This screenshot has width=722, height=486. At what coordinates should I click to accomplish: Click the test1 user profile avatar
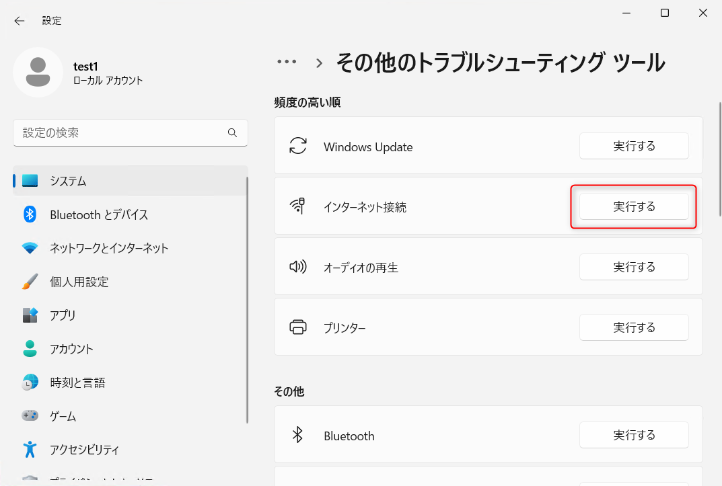pos(38,73)
